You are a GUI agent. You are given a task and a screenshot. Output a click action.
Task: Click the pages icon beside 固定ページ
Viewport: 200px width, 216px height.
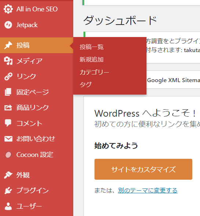click(x=8, y=92)
